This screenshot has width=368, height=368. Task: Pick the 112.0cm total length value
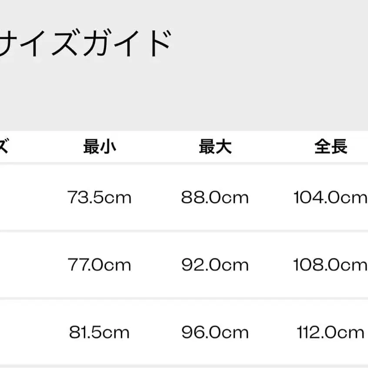(331, 333)
